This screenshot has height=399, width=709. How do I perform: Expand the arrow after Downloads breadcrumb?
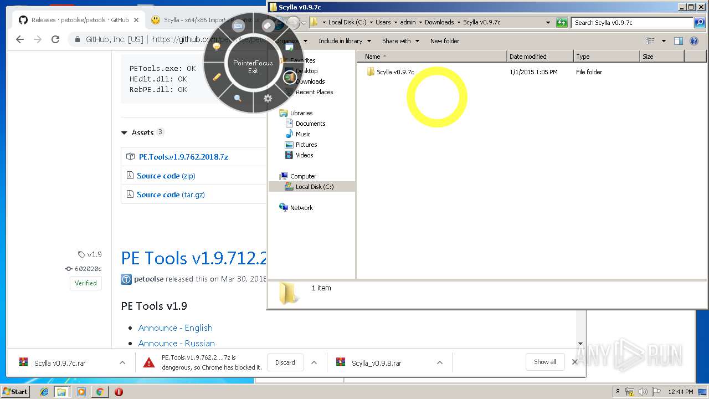coord(459,23)
